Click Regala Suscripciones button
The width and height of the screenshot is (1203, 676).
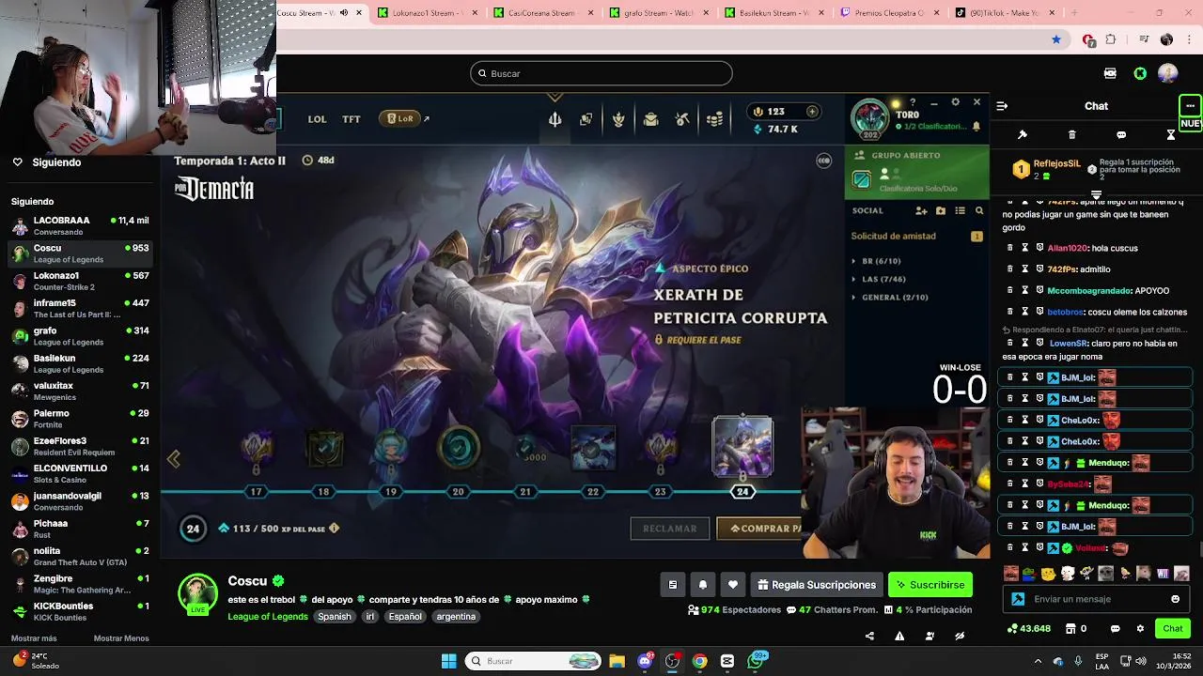[x=817, y=585]
